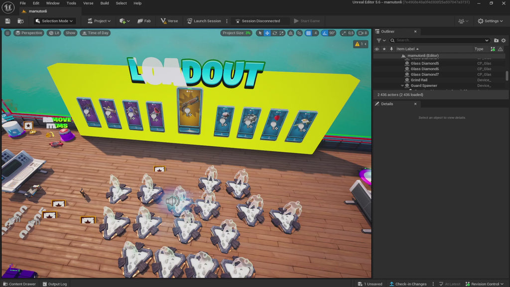Open the camera speed setting
Viewport: 510px width, 287px height.
tap(363, 33)
